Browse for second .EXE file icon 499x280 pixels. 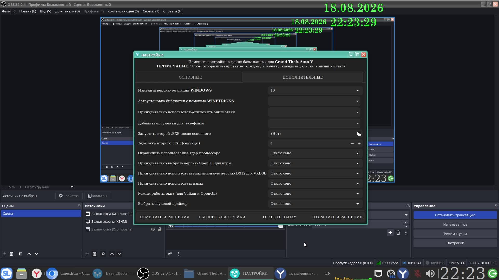[359, 134]
